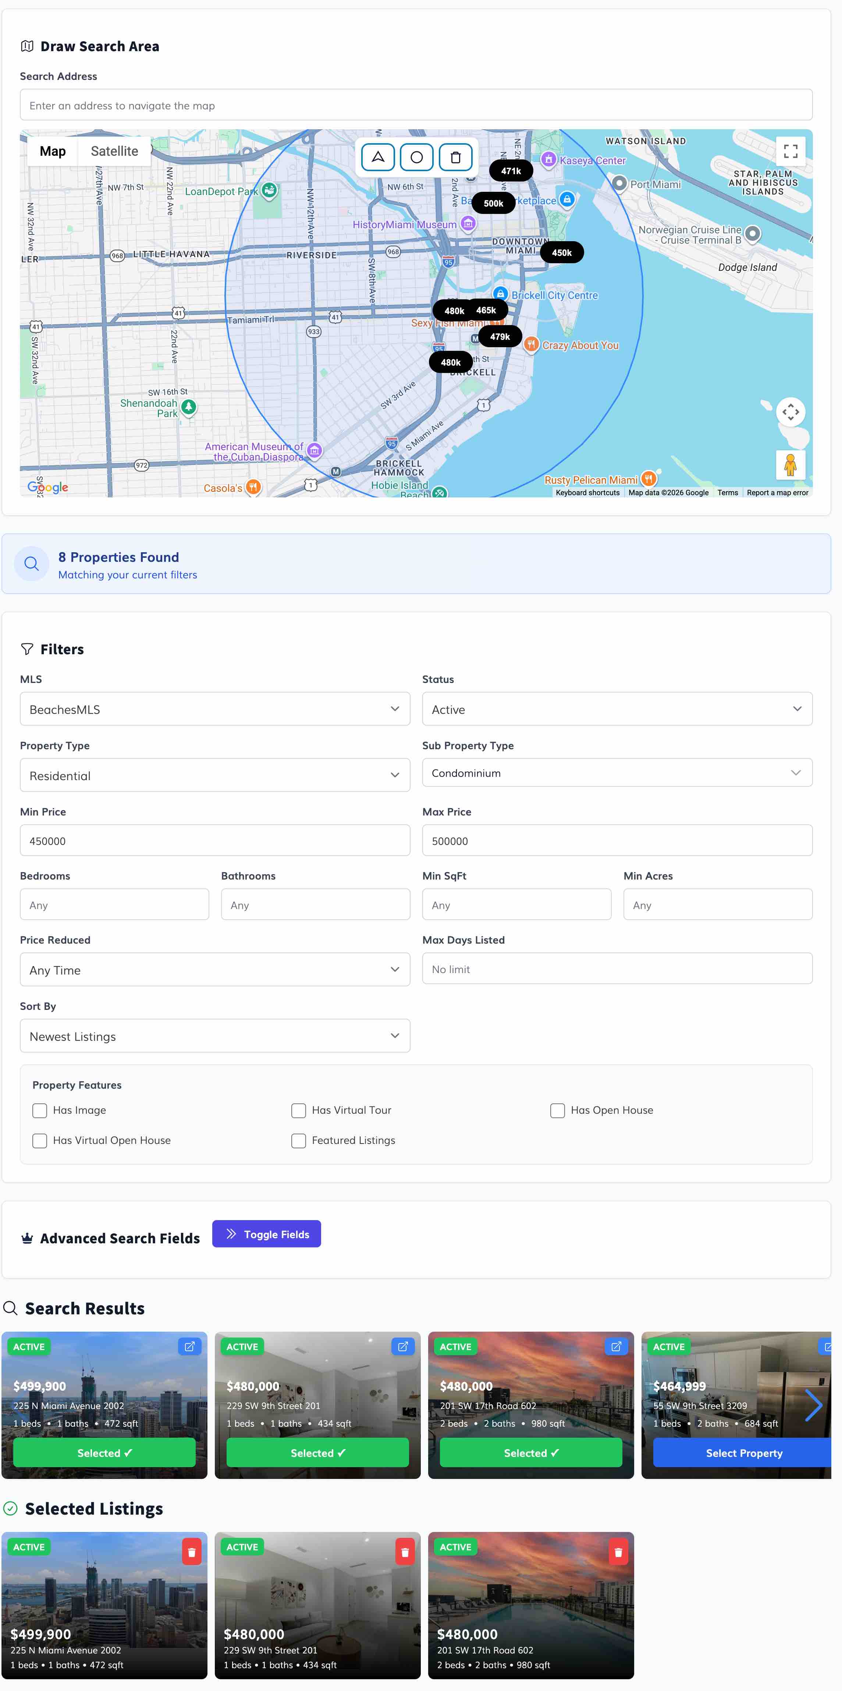Open the 201 SW 17th Road selected listing thumbnail

pos(530,1606)
